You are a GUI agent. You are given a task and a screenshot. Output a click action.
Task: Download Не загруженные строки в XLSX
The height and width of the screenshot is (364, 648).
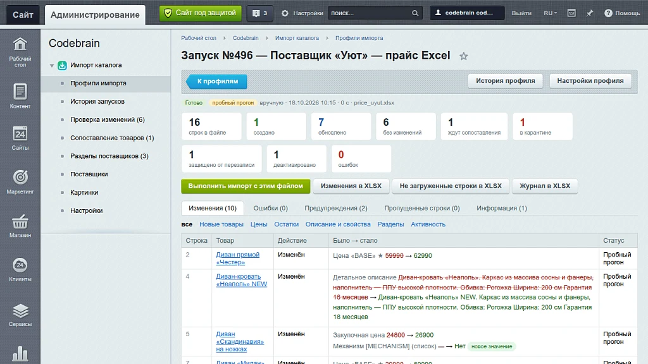point(451,186)
